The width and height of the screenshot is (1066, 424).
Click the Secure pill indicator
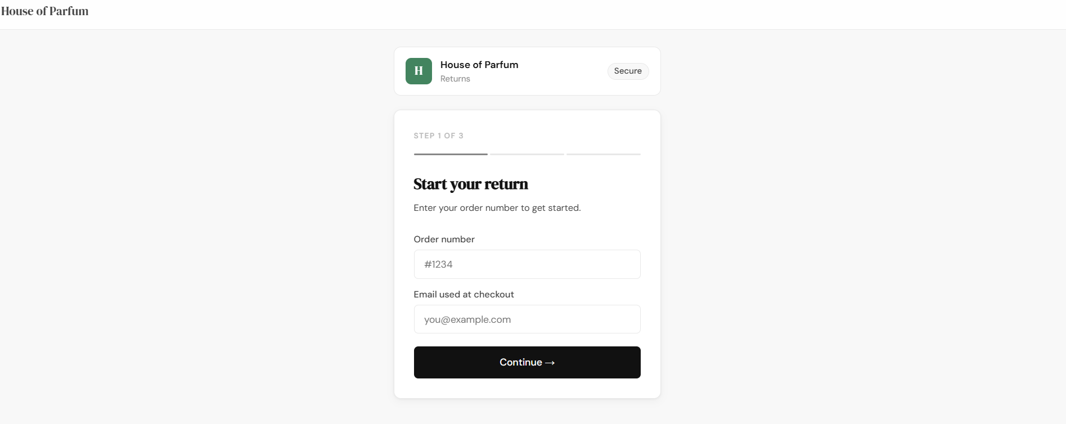point(628,71)
